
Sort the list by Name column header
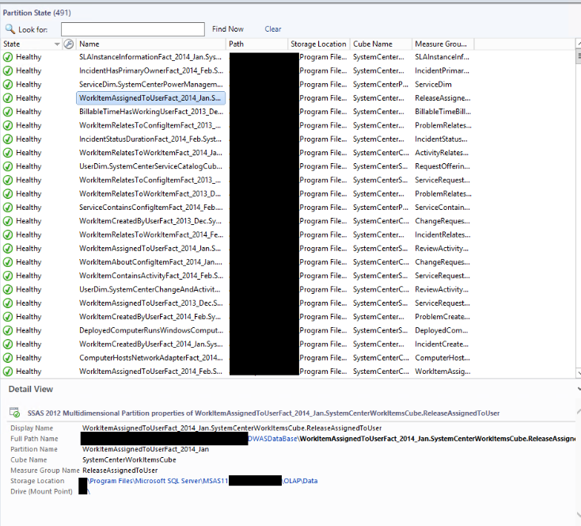150,44
